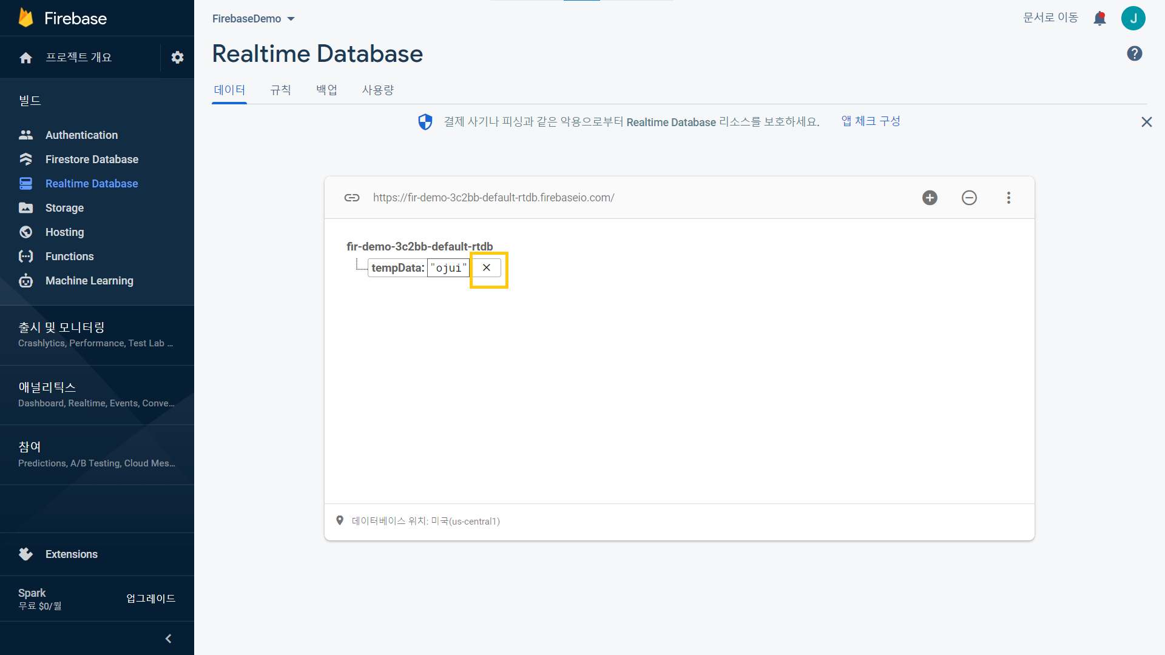Edit the tempData value field

(x=448, y=268)
